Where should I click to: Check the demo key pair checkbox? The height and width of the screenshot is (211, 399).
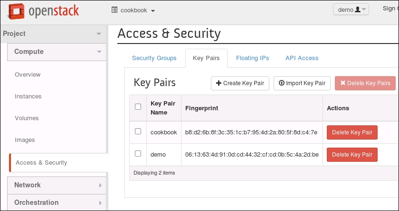click(x=138, y=154)
